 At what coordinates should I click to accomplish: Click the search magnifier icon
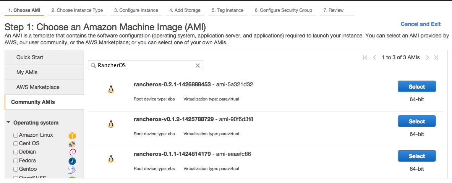click(93, 65)
